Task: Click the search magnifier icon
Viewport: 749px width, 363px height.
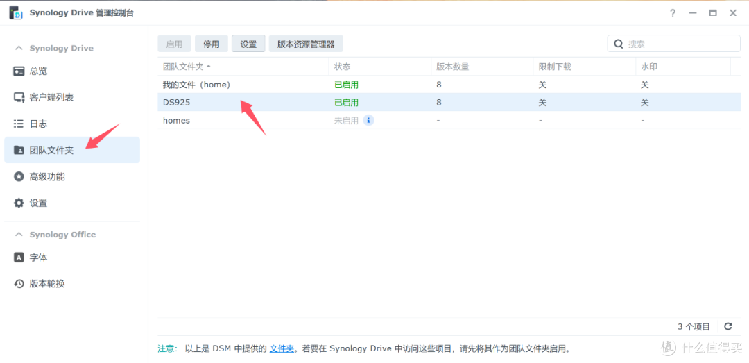Action: [619, 44]
